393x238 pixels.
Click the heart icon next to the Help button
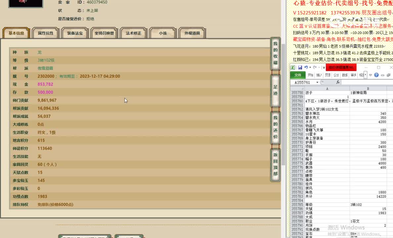[x=371, y=75]
